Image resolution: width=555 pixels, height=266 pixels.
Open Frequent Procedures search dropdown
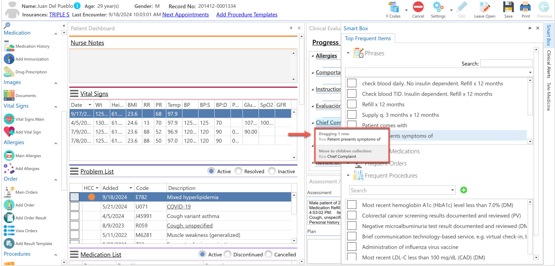pos(453,190)
